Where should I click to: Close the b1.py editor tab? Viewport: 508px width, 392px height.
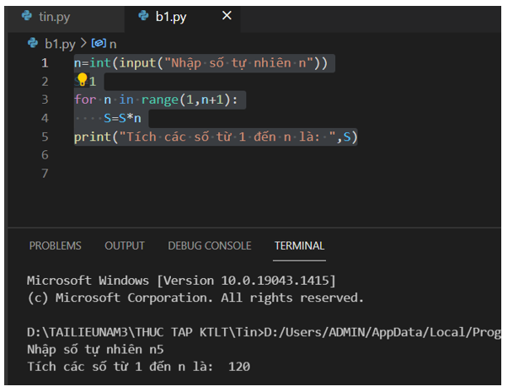[227, 16]
